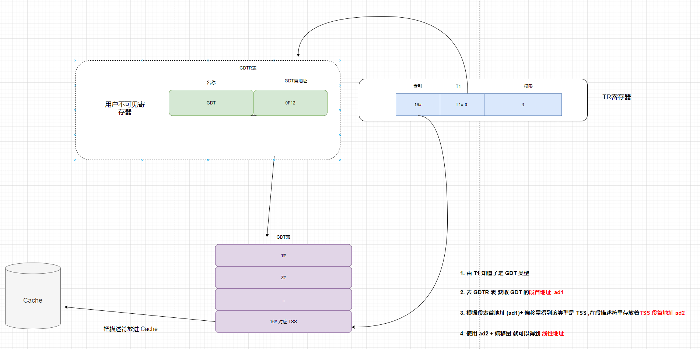Click the '名称' column label

tap(211, 83)
